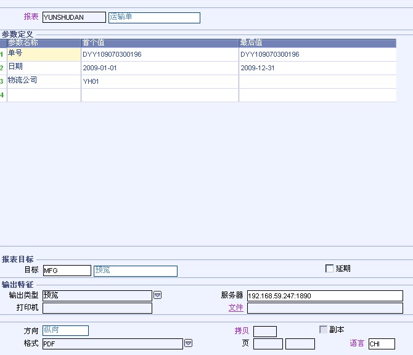Screen dimensions: 413x355
Task: Click the 文件 link
Action: tap(235, 308)
